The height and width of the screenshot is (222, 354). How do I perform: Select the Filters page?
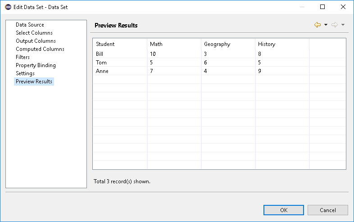click(23, 57)
